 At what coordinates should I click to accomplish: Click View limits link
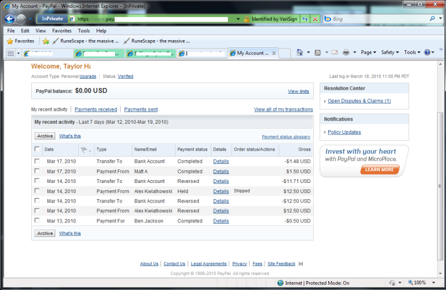(x=299, y=91)
